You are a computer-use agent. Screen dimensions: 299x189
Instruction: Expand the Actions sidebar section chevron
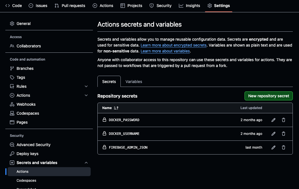(x=86, y=95)
